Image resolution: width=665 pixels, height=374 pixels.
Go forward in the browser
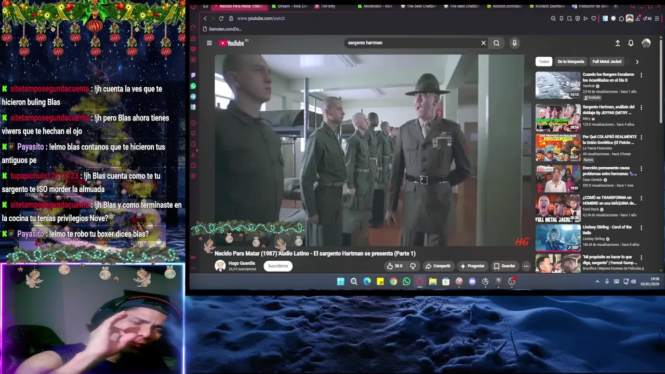213,18
